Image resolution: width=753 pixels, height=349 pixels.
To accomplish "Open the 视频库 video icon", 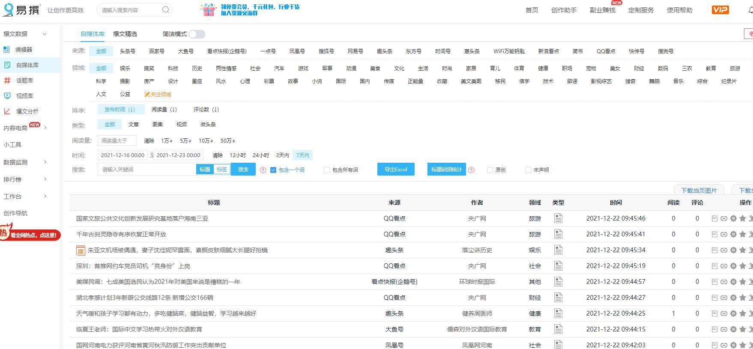I will pos(7,96).
